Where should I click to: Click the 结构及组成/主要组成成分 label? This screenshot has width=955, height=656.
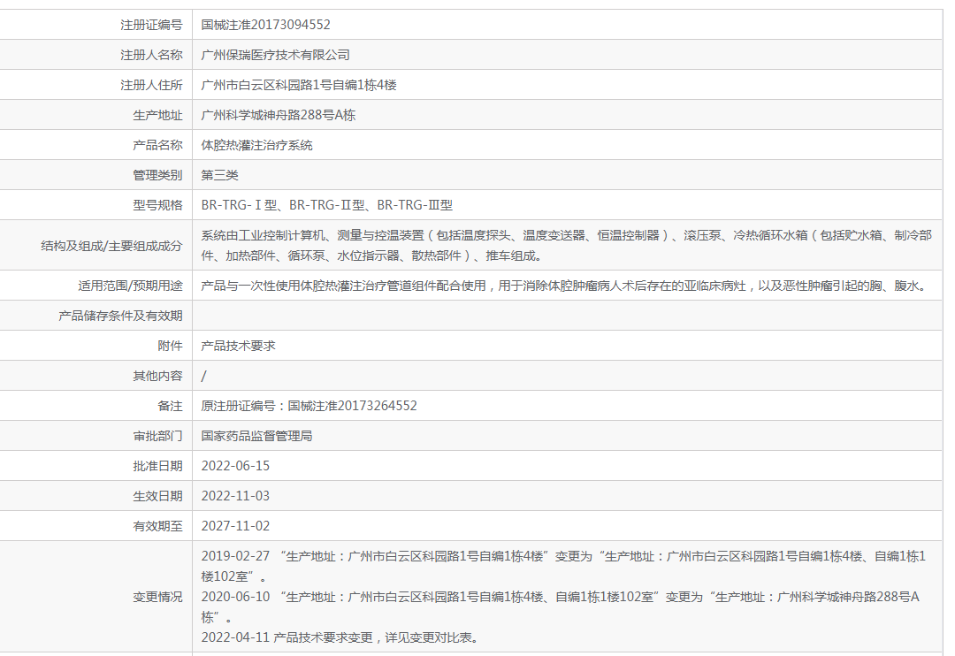click(111, 246)
